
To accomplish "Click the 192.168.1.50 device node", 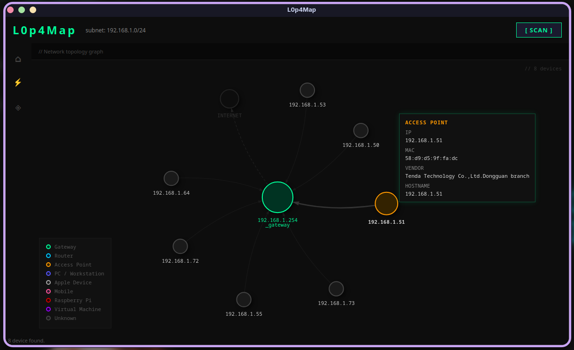I will (x=361, y=130).
